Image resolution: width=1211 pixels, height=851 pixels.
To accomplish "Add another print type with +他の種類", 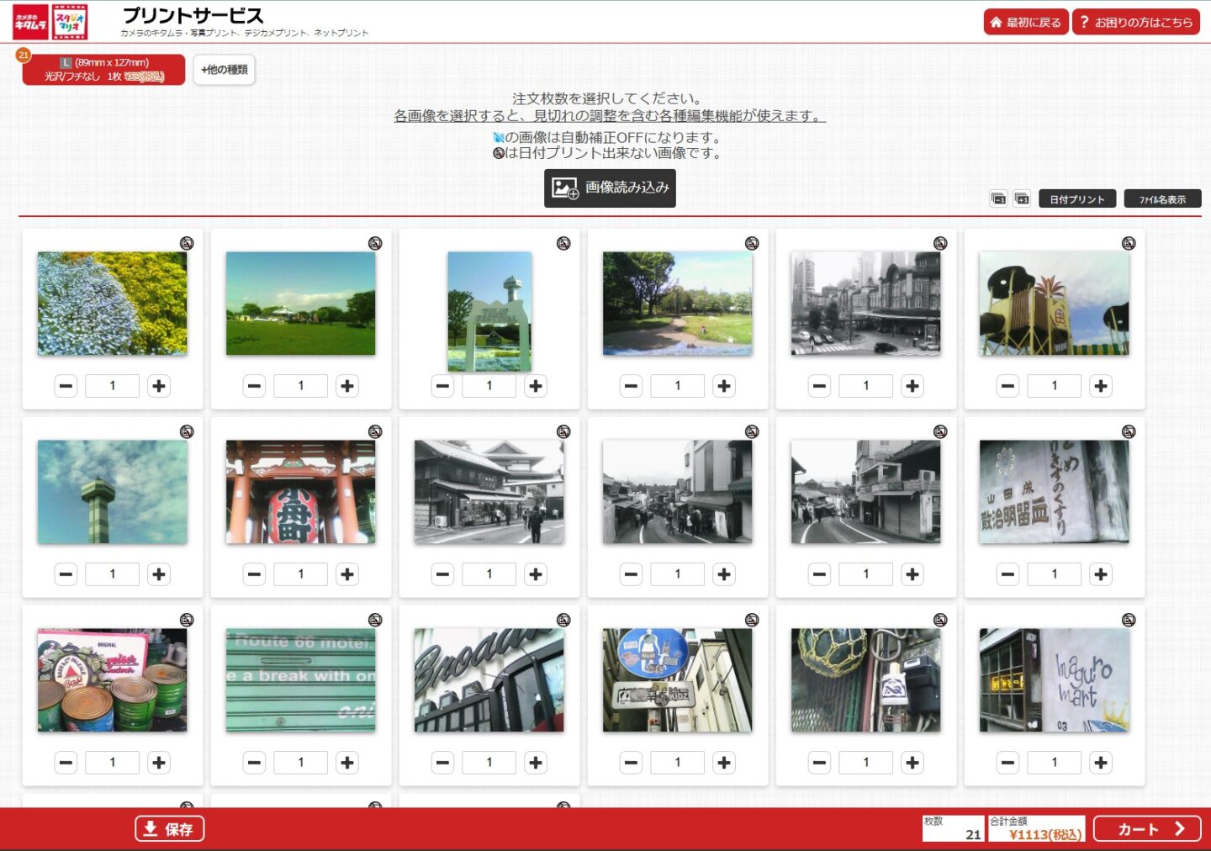I will (x=225, y=70).
